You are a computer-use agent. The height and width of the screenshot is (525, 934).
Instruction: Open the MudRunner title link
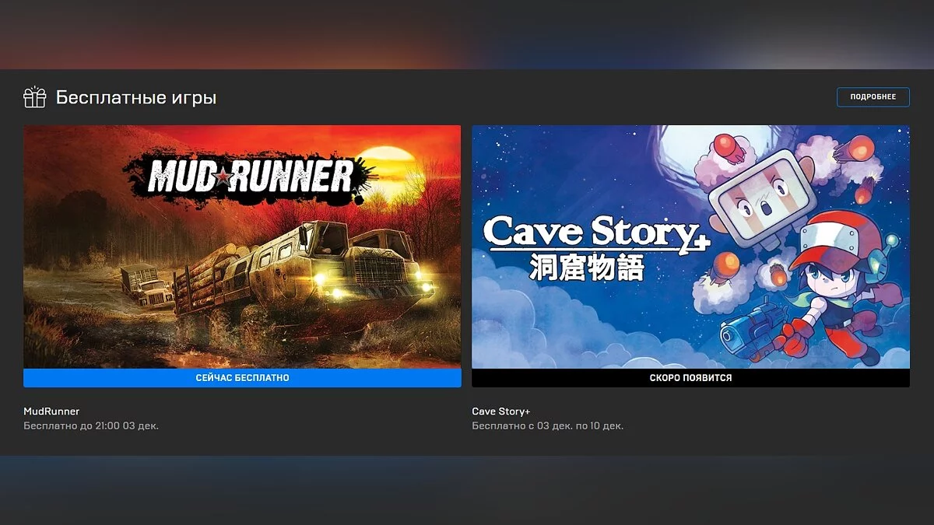(x=51, y=411)
